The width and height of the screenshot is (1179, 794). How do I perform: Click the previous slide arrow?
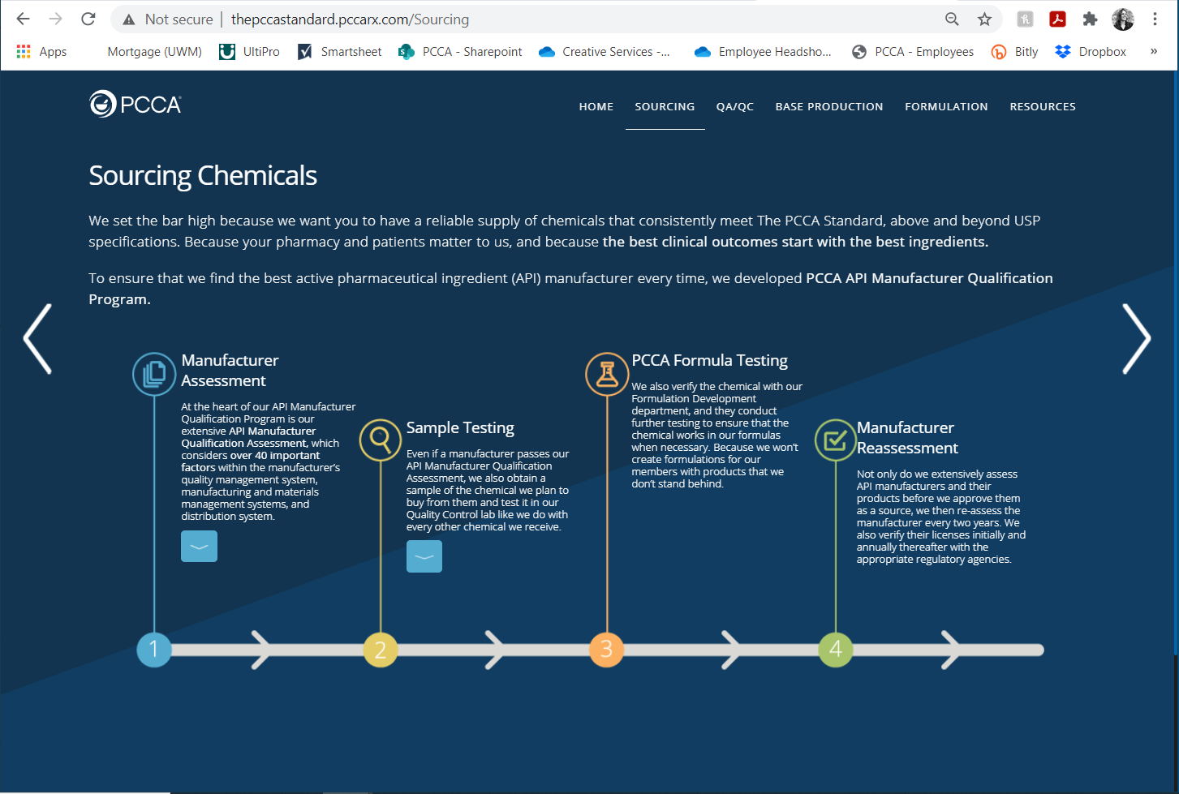click(x=37, y=339)
